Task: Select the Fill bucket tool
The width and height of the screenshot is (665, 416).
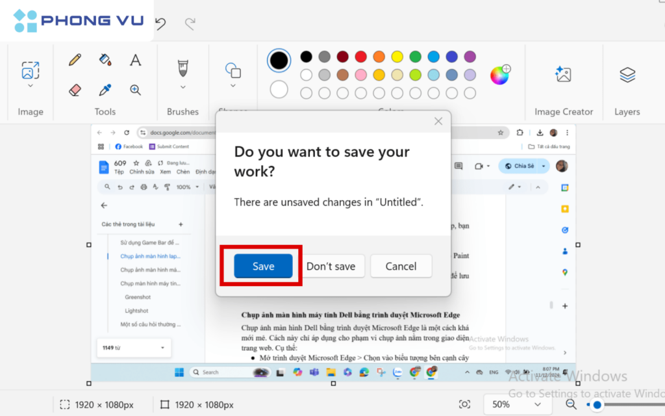Action: coord(105,60)
